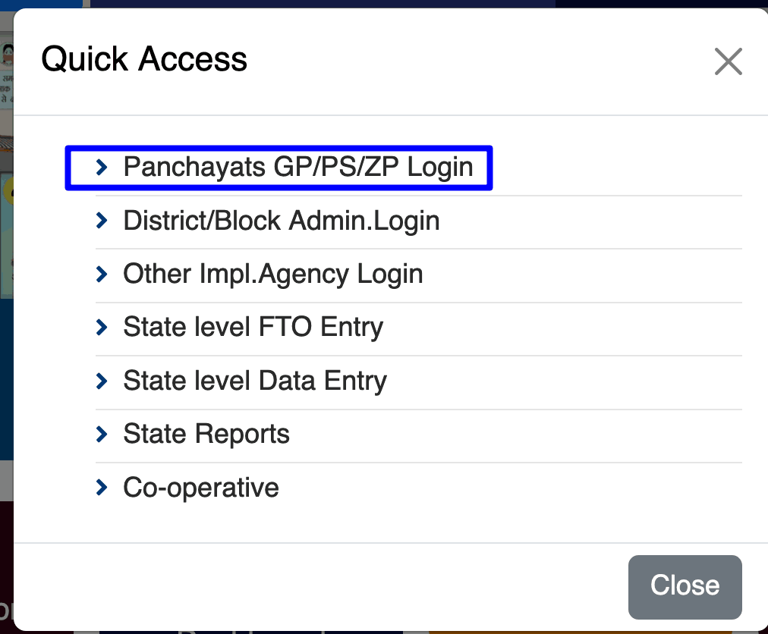Select State level FTO Entry option
The image size is (768, 634).
pyautogui.click(x=253, y=327)
